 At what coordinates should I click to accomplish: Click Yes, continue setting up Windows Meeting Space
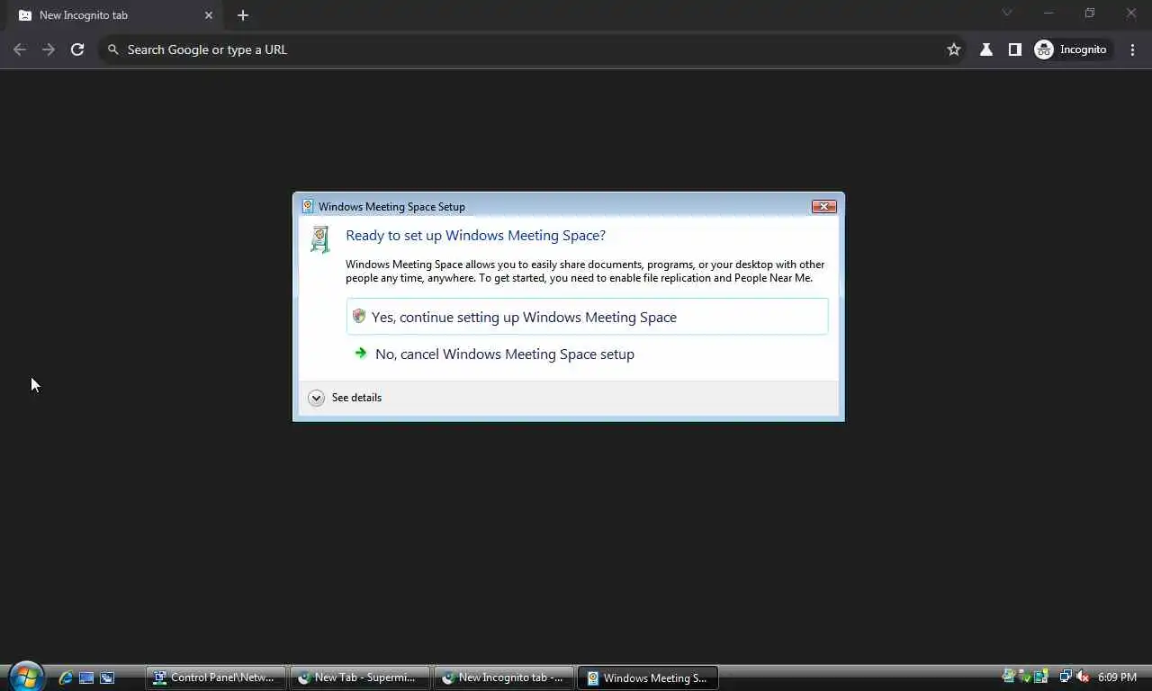click(x=587, y=317)
